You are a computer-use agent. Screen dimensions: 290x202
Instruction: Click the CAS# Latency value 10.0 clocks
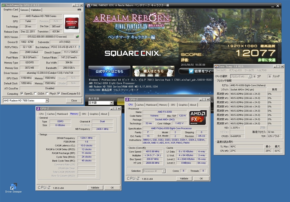(x=87, y=145)
